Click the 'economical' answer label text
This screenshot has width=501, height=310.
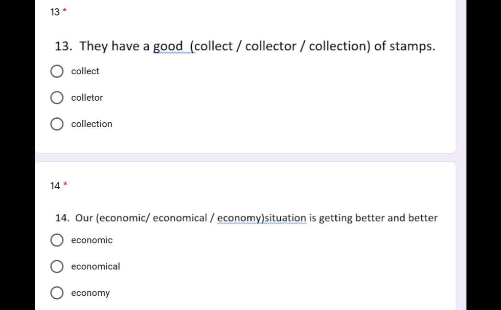(95, 266)
